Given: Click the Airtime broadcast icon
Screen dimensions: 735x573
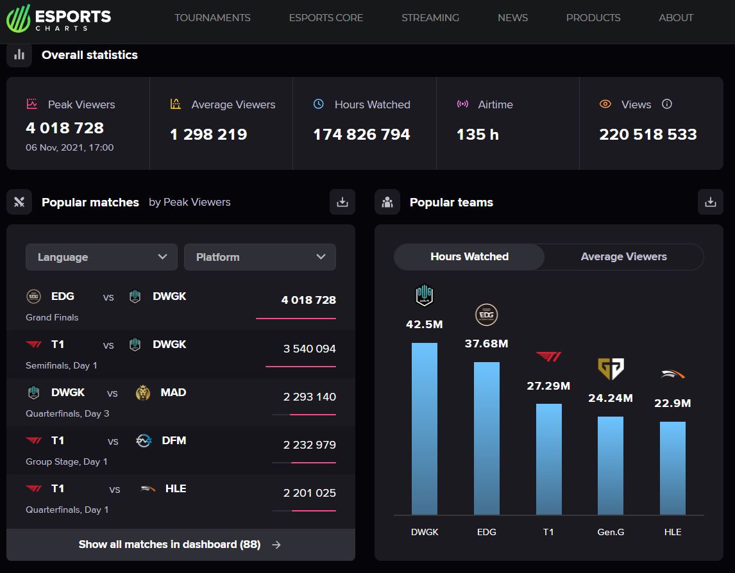Looking at the screenshot, I should coord(462,104).
